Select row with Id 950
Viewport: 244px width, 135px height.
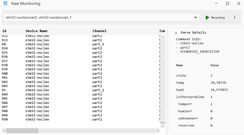pos(81,119)
